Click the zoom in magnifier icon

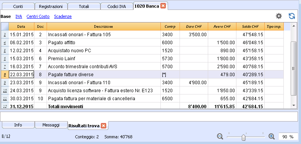coord(272,136)
